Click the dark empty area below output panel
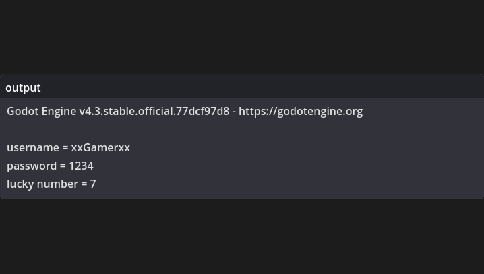The height and width of the screenshot is (274, 484). click(242, 237)
